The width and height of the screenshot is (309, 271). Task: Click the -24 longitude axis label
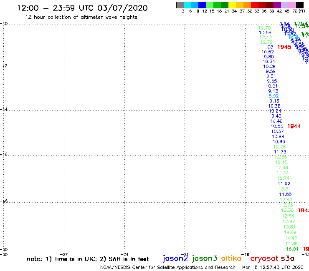(124, 254)
